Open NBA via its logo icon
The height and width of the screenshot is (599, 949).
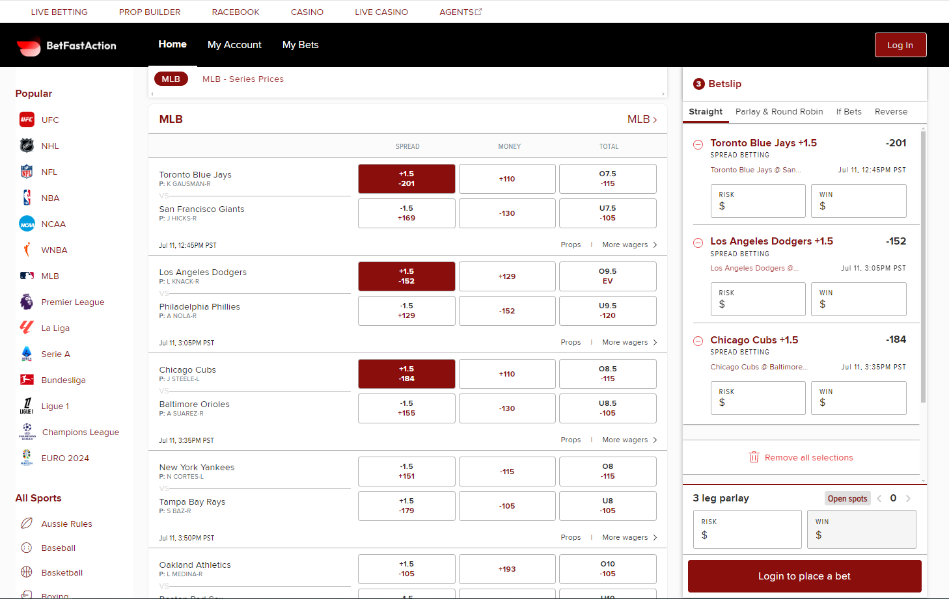(x=27, y=198)
